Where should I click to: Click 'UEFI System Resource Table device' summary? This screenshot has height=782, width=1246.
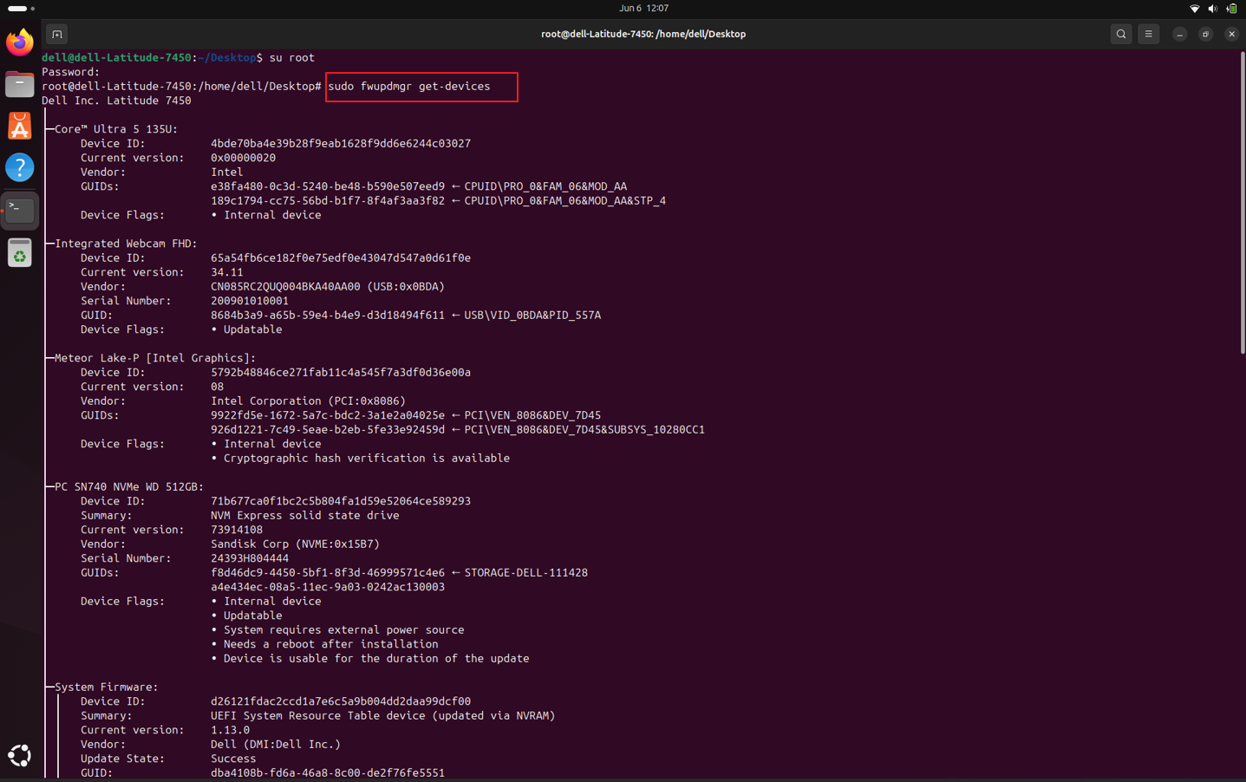click(383, 715)
